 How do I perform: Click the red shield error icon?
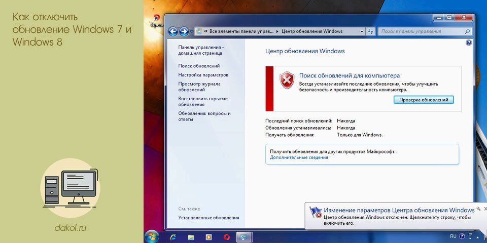tap(287, 80)
